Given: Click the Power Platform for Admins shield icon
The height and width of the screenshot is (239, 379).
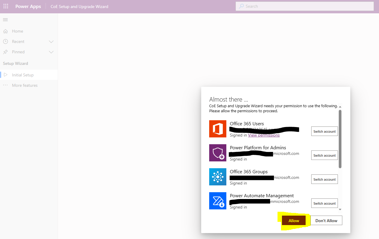Looking at the screenshot, I should pyautogui.click(x=218, y=153).
